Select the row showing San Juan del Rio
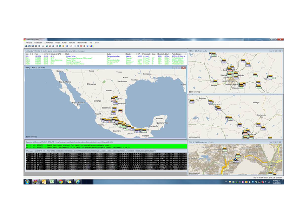 tap(106, 62)
